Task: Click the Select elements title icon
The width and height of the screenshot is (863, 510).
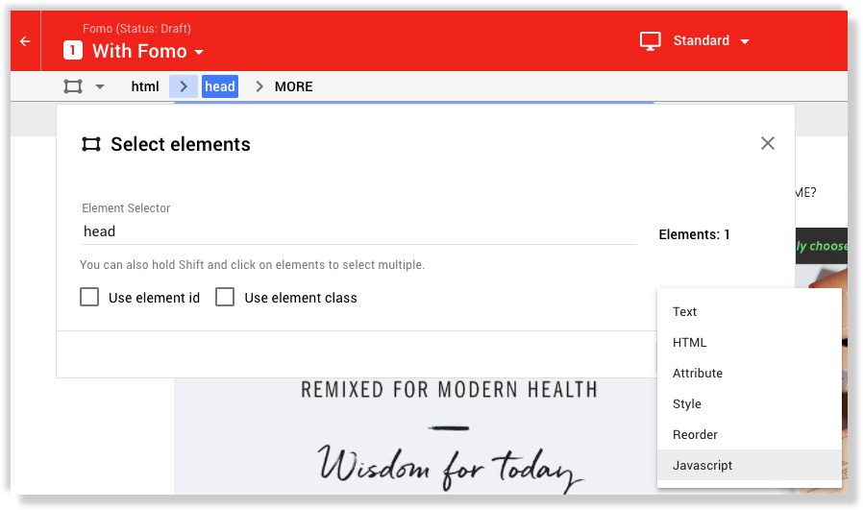Action: coord(91,144)
